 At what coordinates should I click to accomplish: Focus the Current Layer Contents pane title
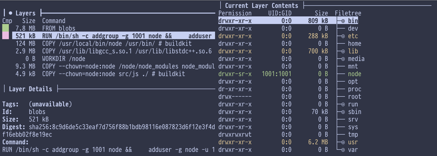[262, 6]
